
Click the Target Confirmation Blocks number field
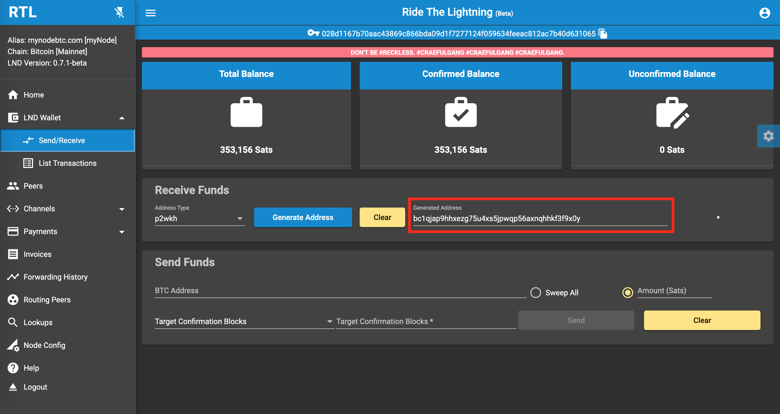click(426, 321)
